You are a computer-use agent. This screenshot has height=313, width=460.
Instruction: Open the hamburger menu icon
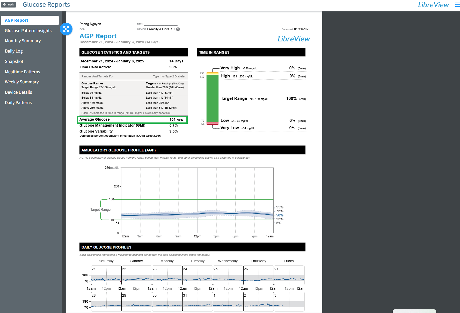(457, 5)
